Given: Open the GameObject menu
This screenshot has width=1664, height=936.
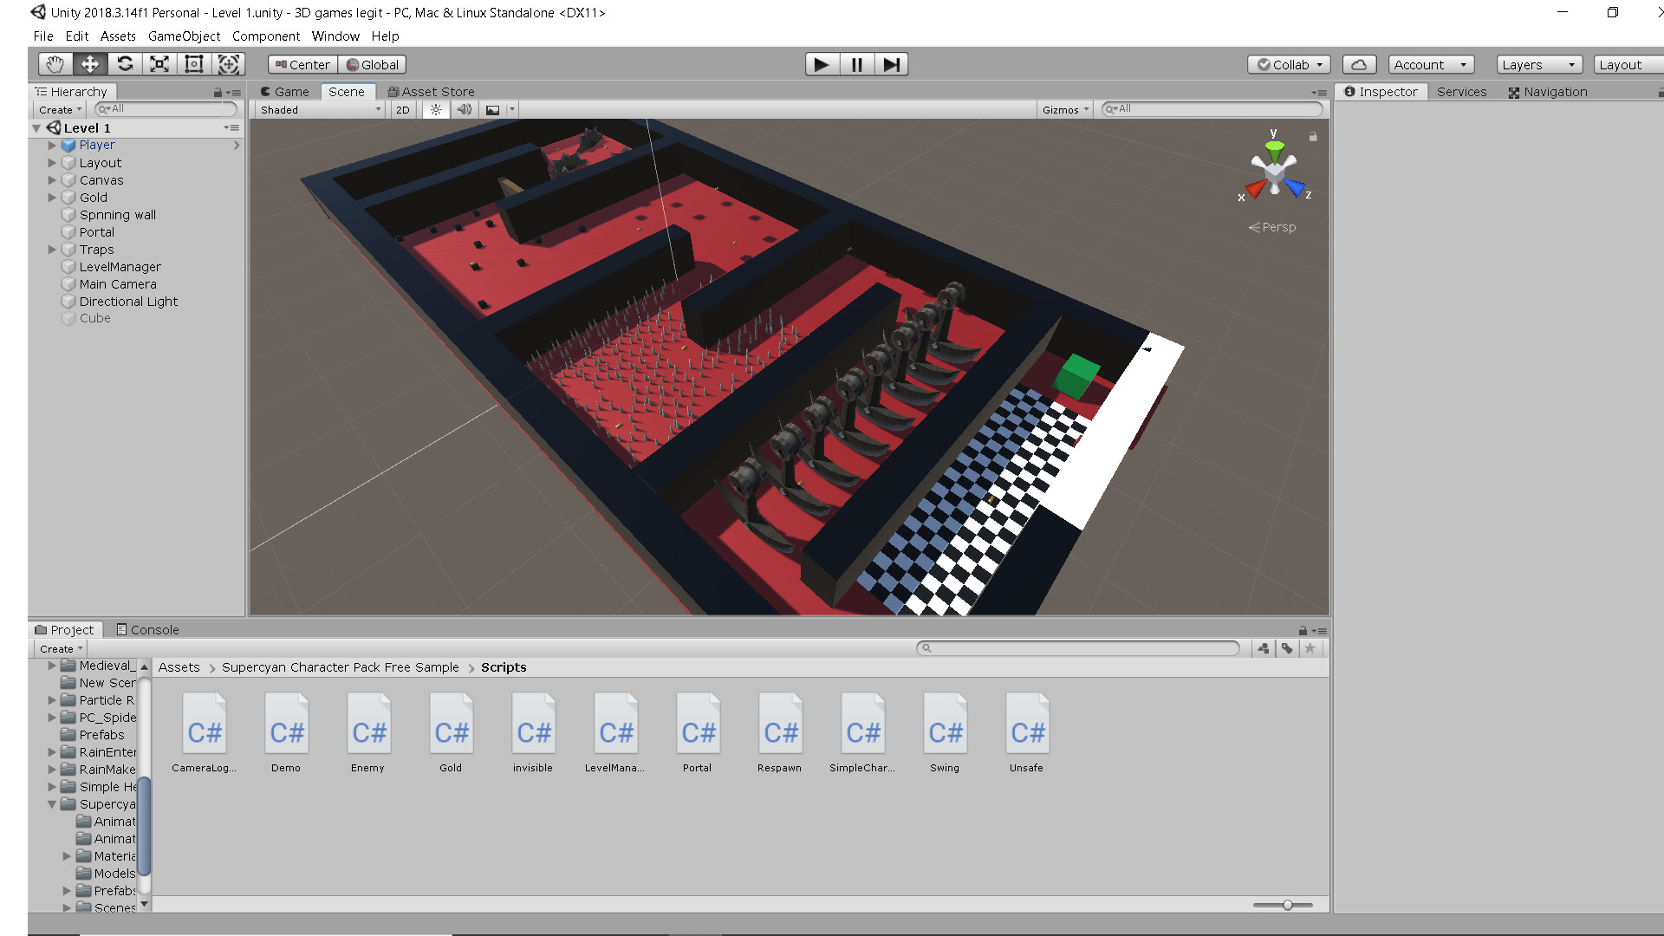Looking at the screenshot, I should click(x=183, y=36).
